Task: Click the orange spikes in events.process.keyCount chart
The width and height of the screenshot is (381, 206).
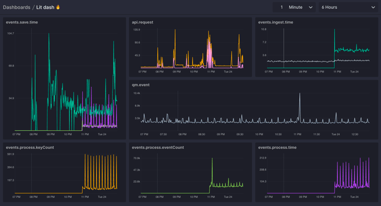Action: [101, 172]
